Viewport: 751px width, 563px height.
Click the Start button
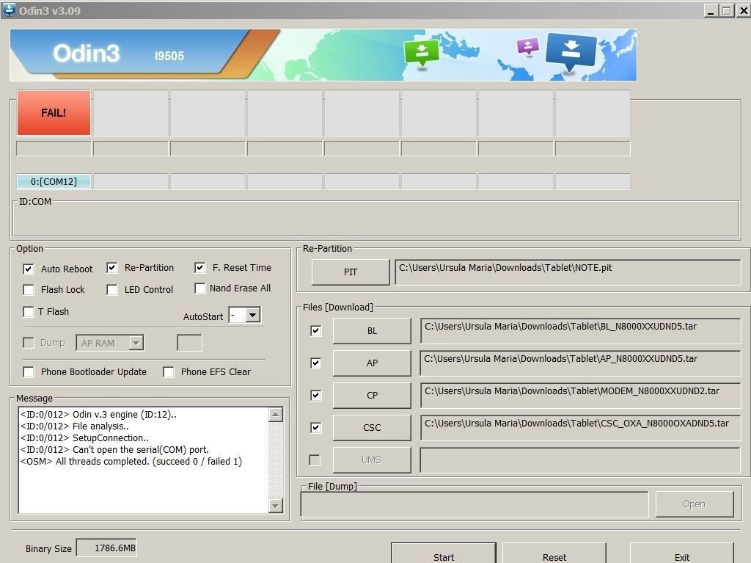(444, 554)
